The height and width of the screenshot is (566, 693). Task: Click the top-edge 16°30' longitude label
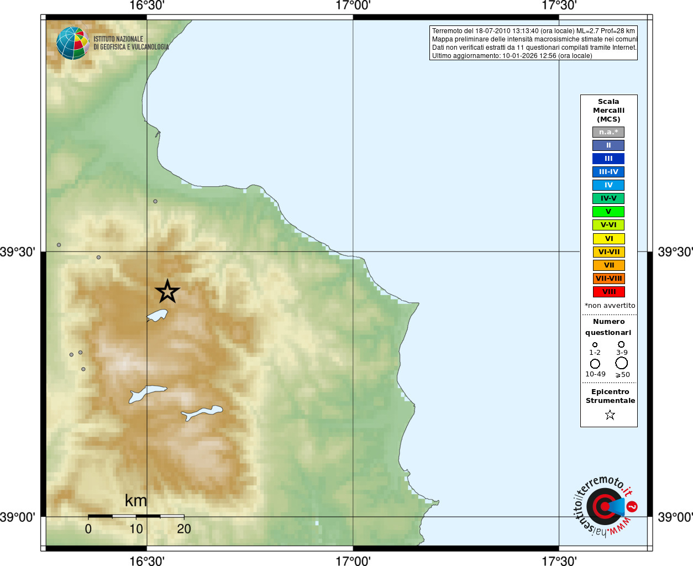coord(147,6)
